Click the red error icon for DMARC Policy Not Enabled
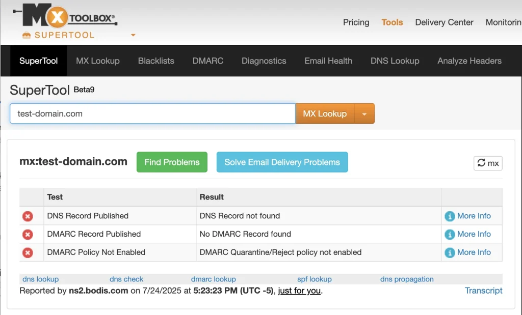The height and width of the screenshot is (315, 522). [28, 253]
